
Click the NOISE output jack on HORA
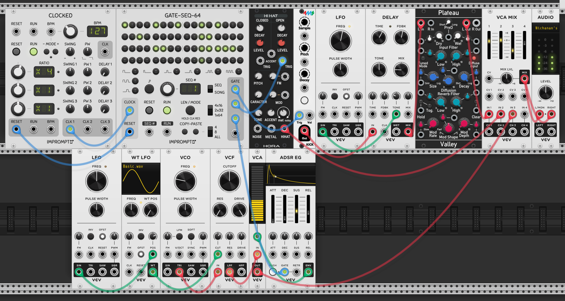tap(258, 129)
